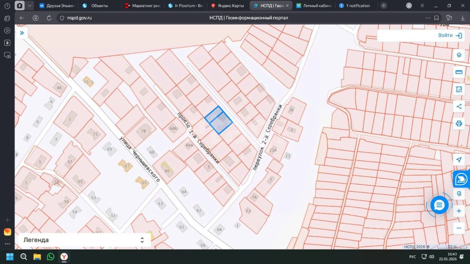Open the map layers panel

(459, 55)
